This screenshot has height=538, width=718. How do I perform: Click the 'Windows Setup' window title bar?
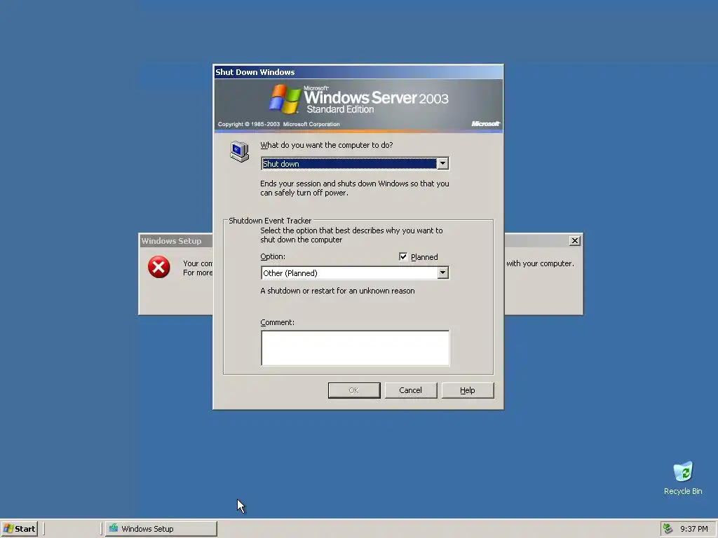pos(176,241)
